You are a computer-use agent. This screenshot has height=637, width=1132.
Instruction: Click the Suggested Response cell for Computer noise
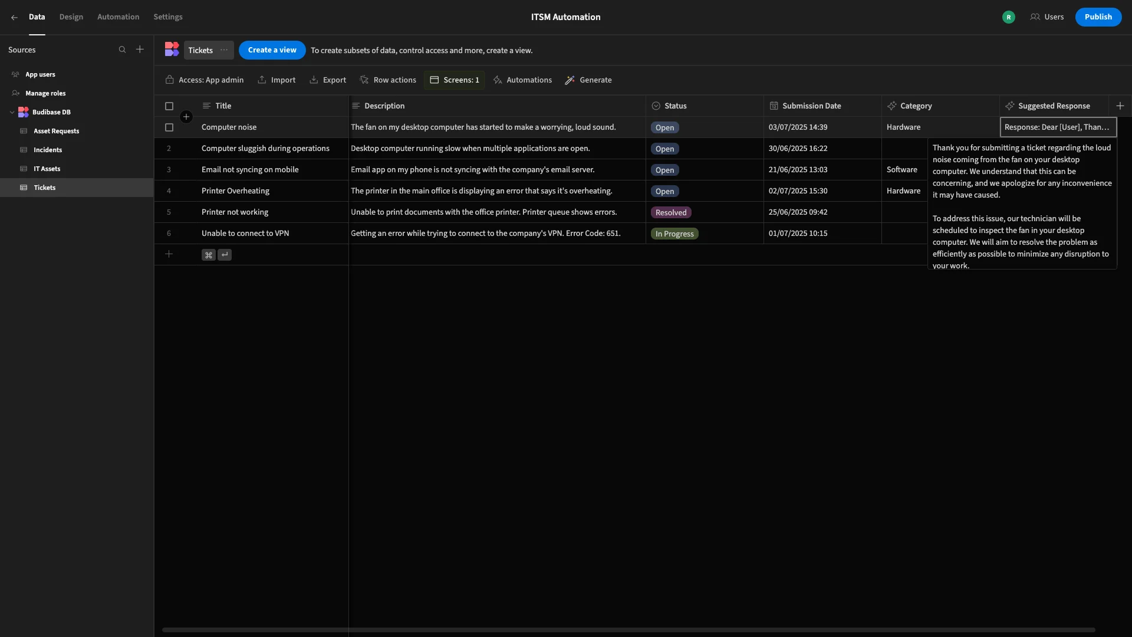(x=1058, y=127)
